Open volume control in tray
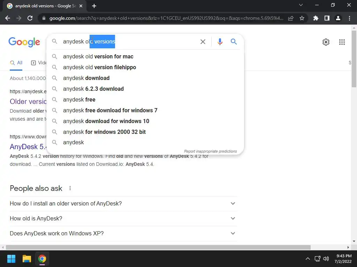The width and height of the screenshot is (357, 267). 326,259
